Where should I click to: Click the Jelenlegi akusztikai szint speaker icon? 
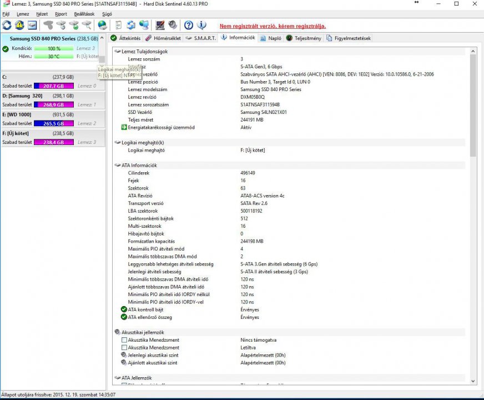point(124,355)
